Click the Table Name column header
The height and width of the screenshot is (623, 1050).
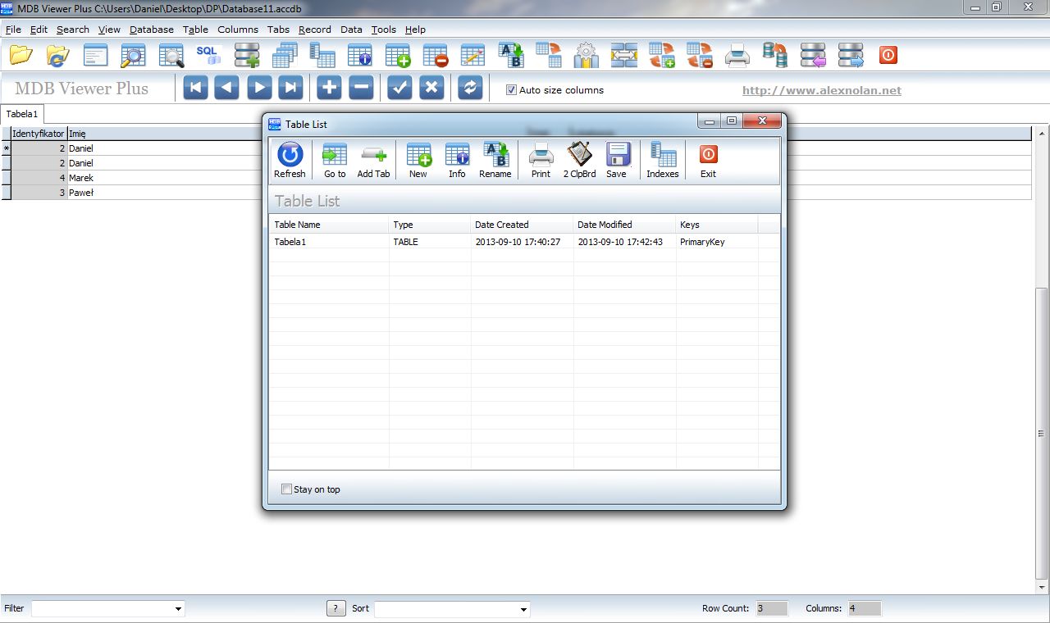[x=329, y=225]
